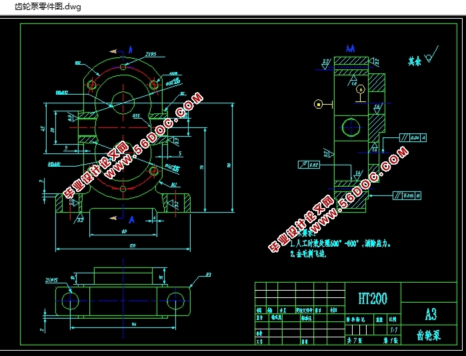Click the yellow datum B circle symbol
The height and width of the screenshot is (356, 466).
point(319,104)
